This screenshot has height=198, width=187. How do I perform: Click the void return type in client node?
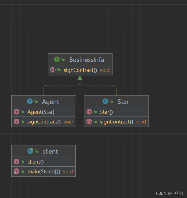click(68, 172)
